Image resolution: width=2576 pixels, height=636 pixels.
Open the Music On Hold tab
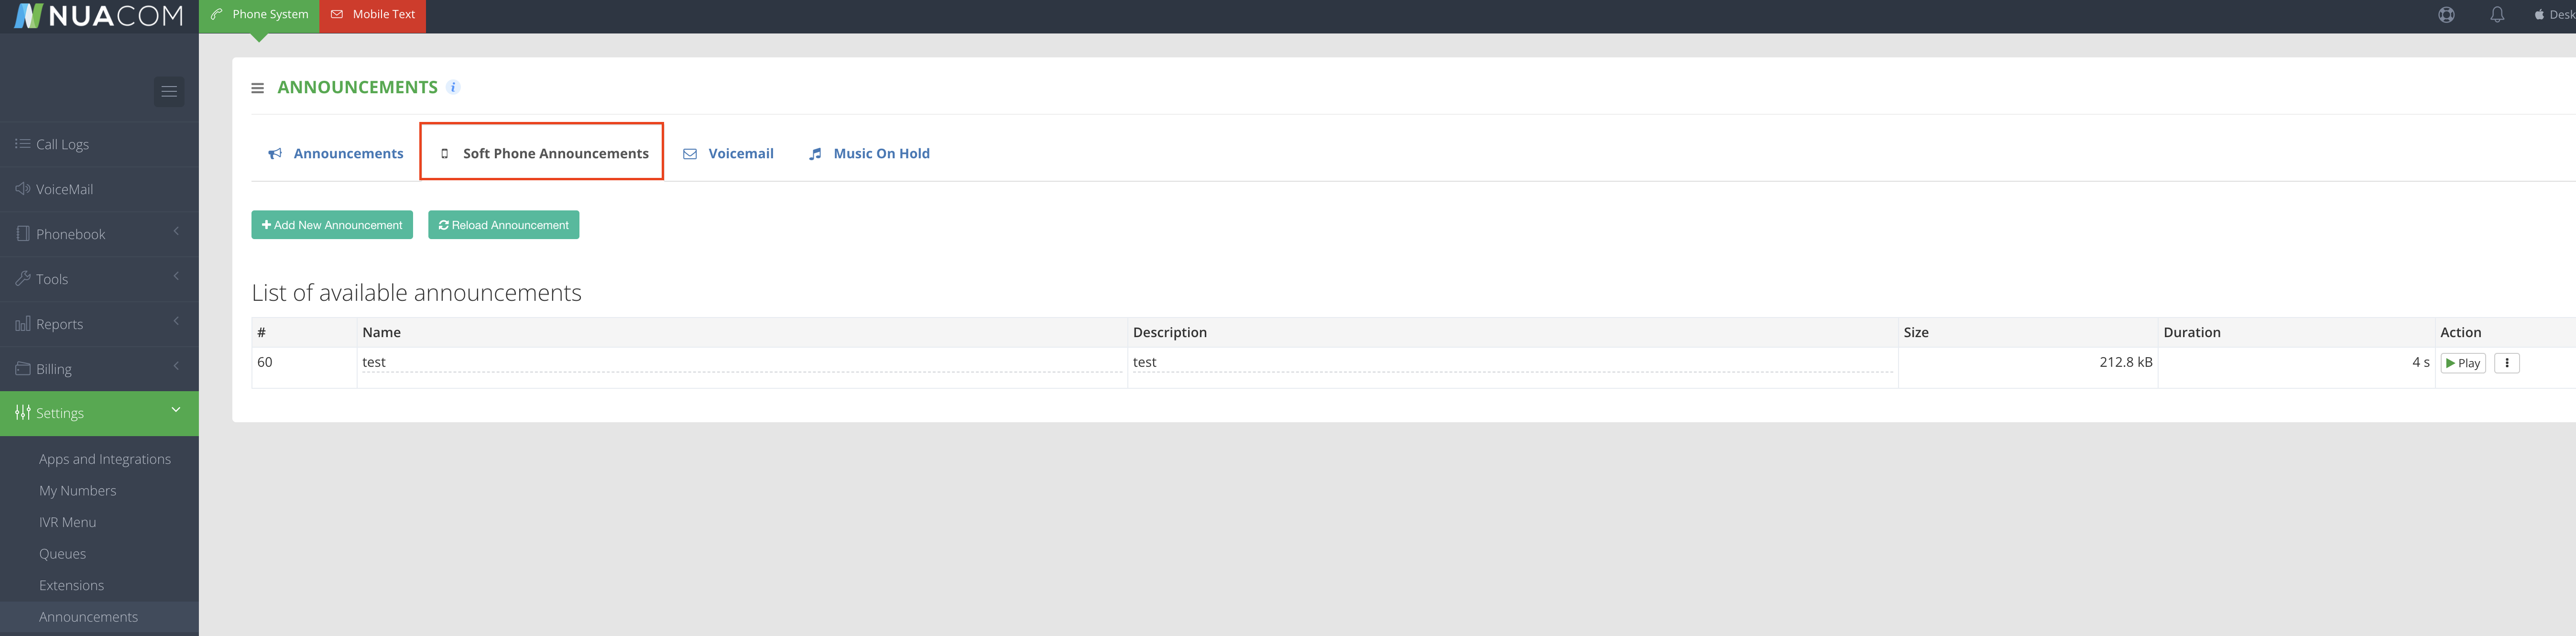click(869, 153)
